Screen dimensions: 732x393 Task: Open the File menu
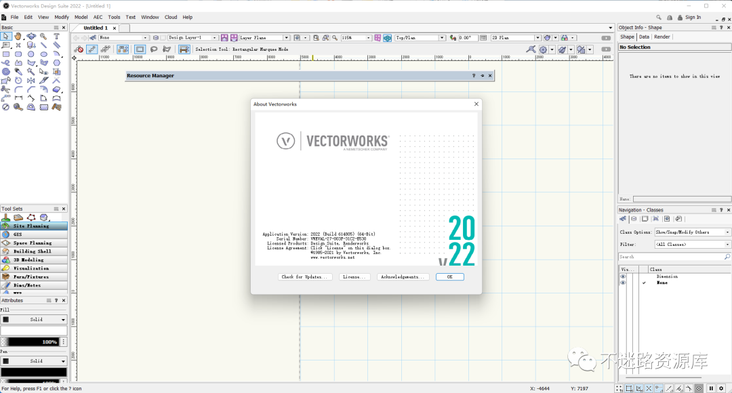(14, 17)
